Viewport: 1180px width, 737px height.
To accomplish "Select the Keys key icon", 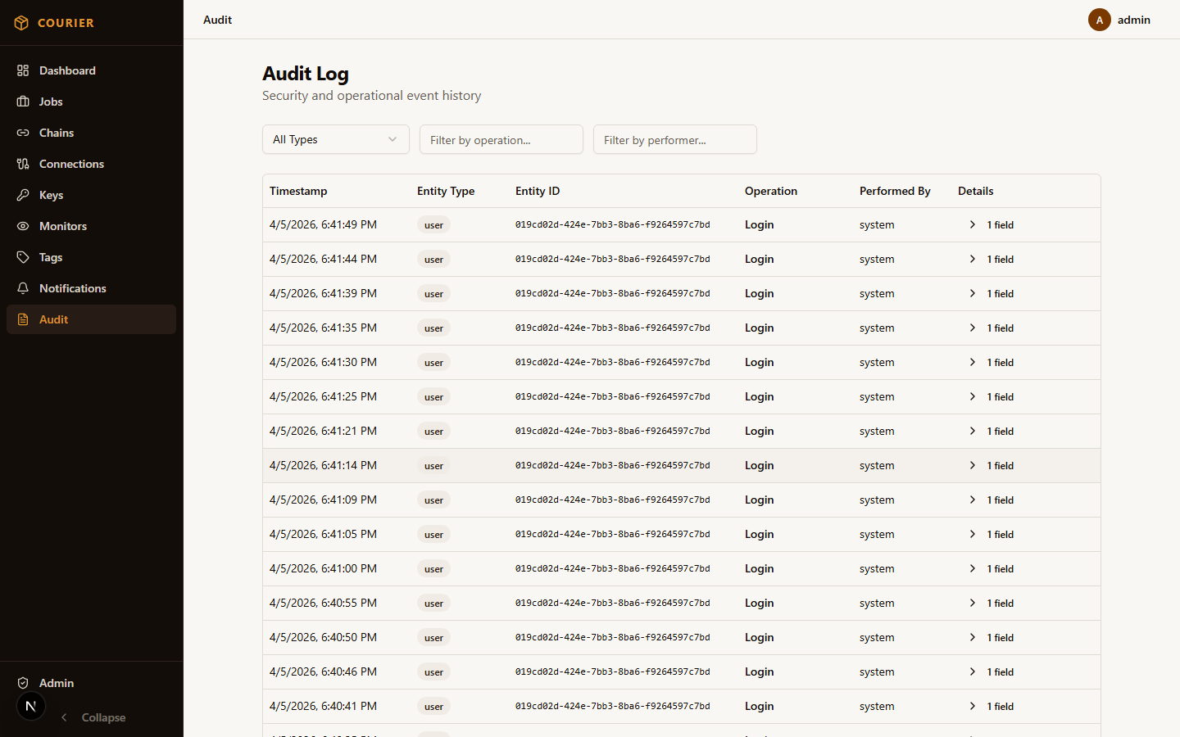I will pos(22,195).
